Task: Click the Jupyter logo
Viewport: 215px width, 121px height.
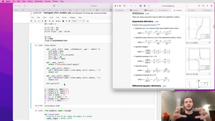Action: (x=36, y=13)
